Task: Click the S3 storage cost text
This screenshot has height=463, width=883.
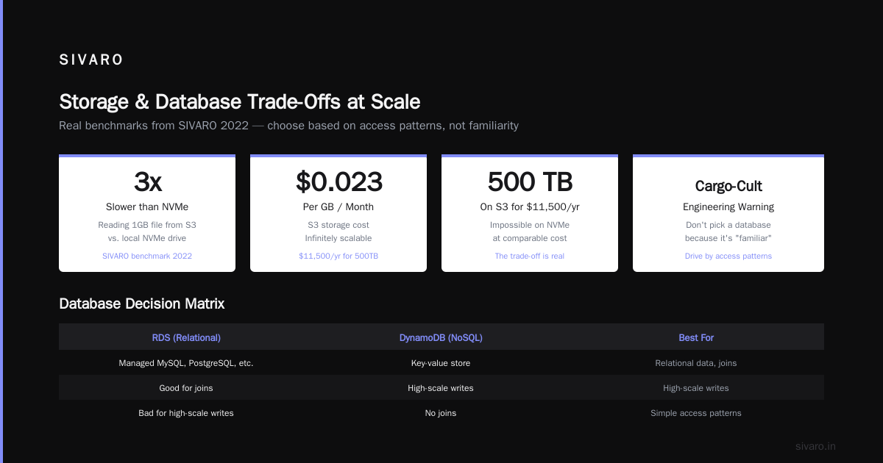Action: [x=338, y=225]
